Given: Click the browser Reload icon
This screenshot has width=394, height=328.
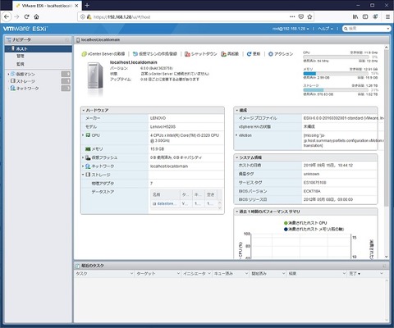Looking at the screenshot, I should [x=26, y=16].
